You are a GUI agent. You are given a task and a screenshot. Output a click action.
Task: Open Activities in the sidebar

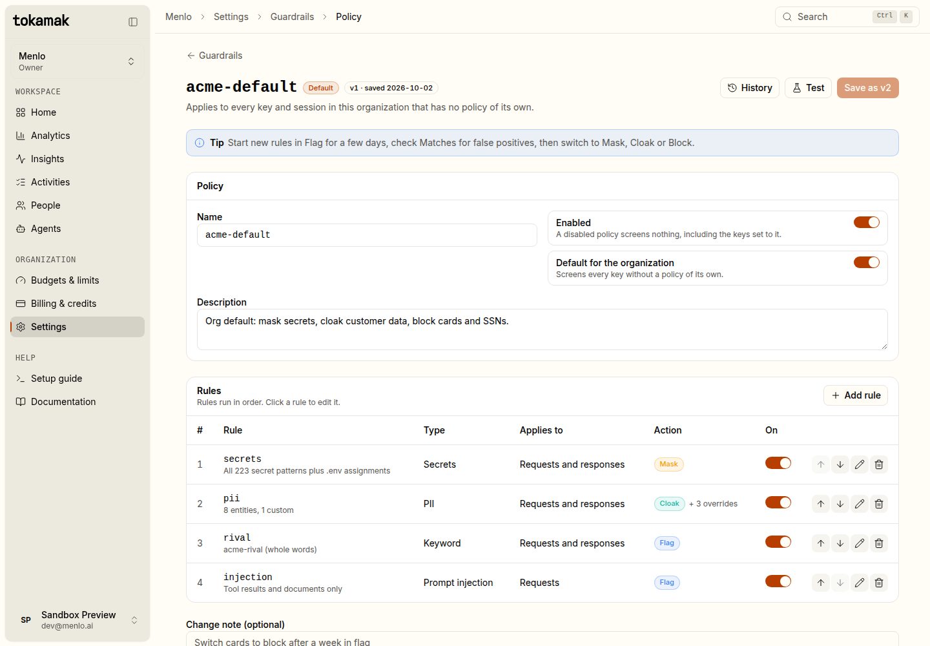tap(77, 182)
